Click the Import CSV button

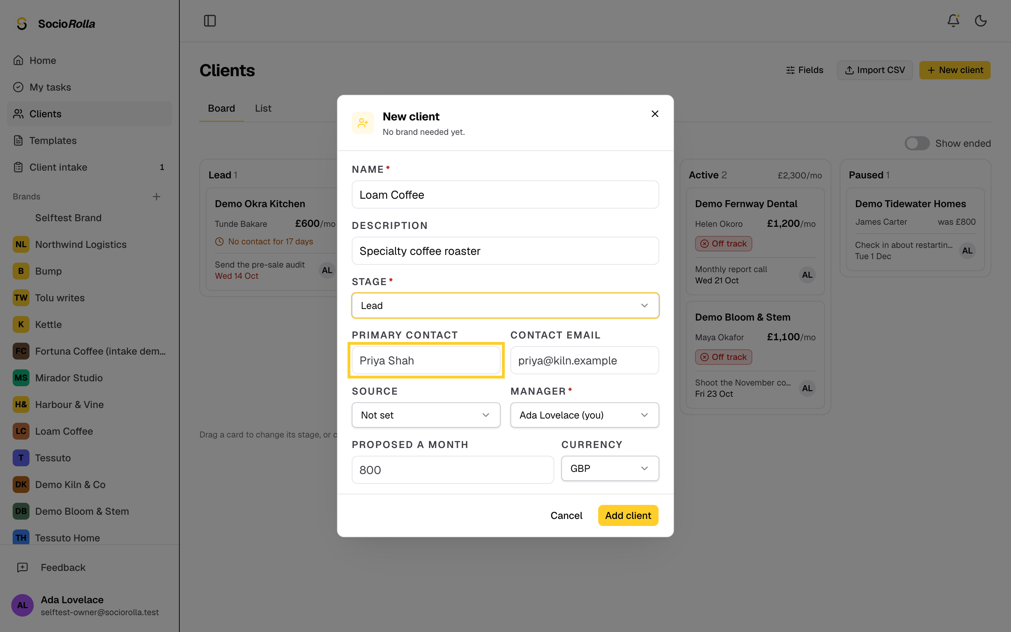coord(874,70)
